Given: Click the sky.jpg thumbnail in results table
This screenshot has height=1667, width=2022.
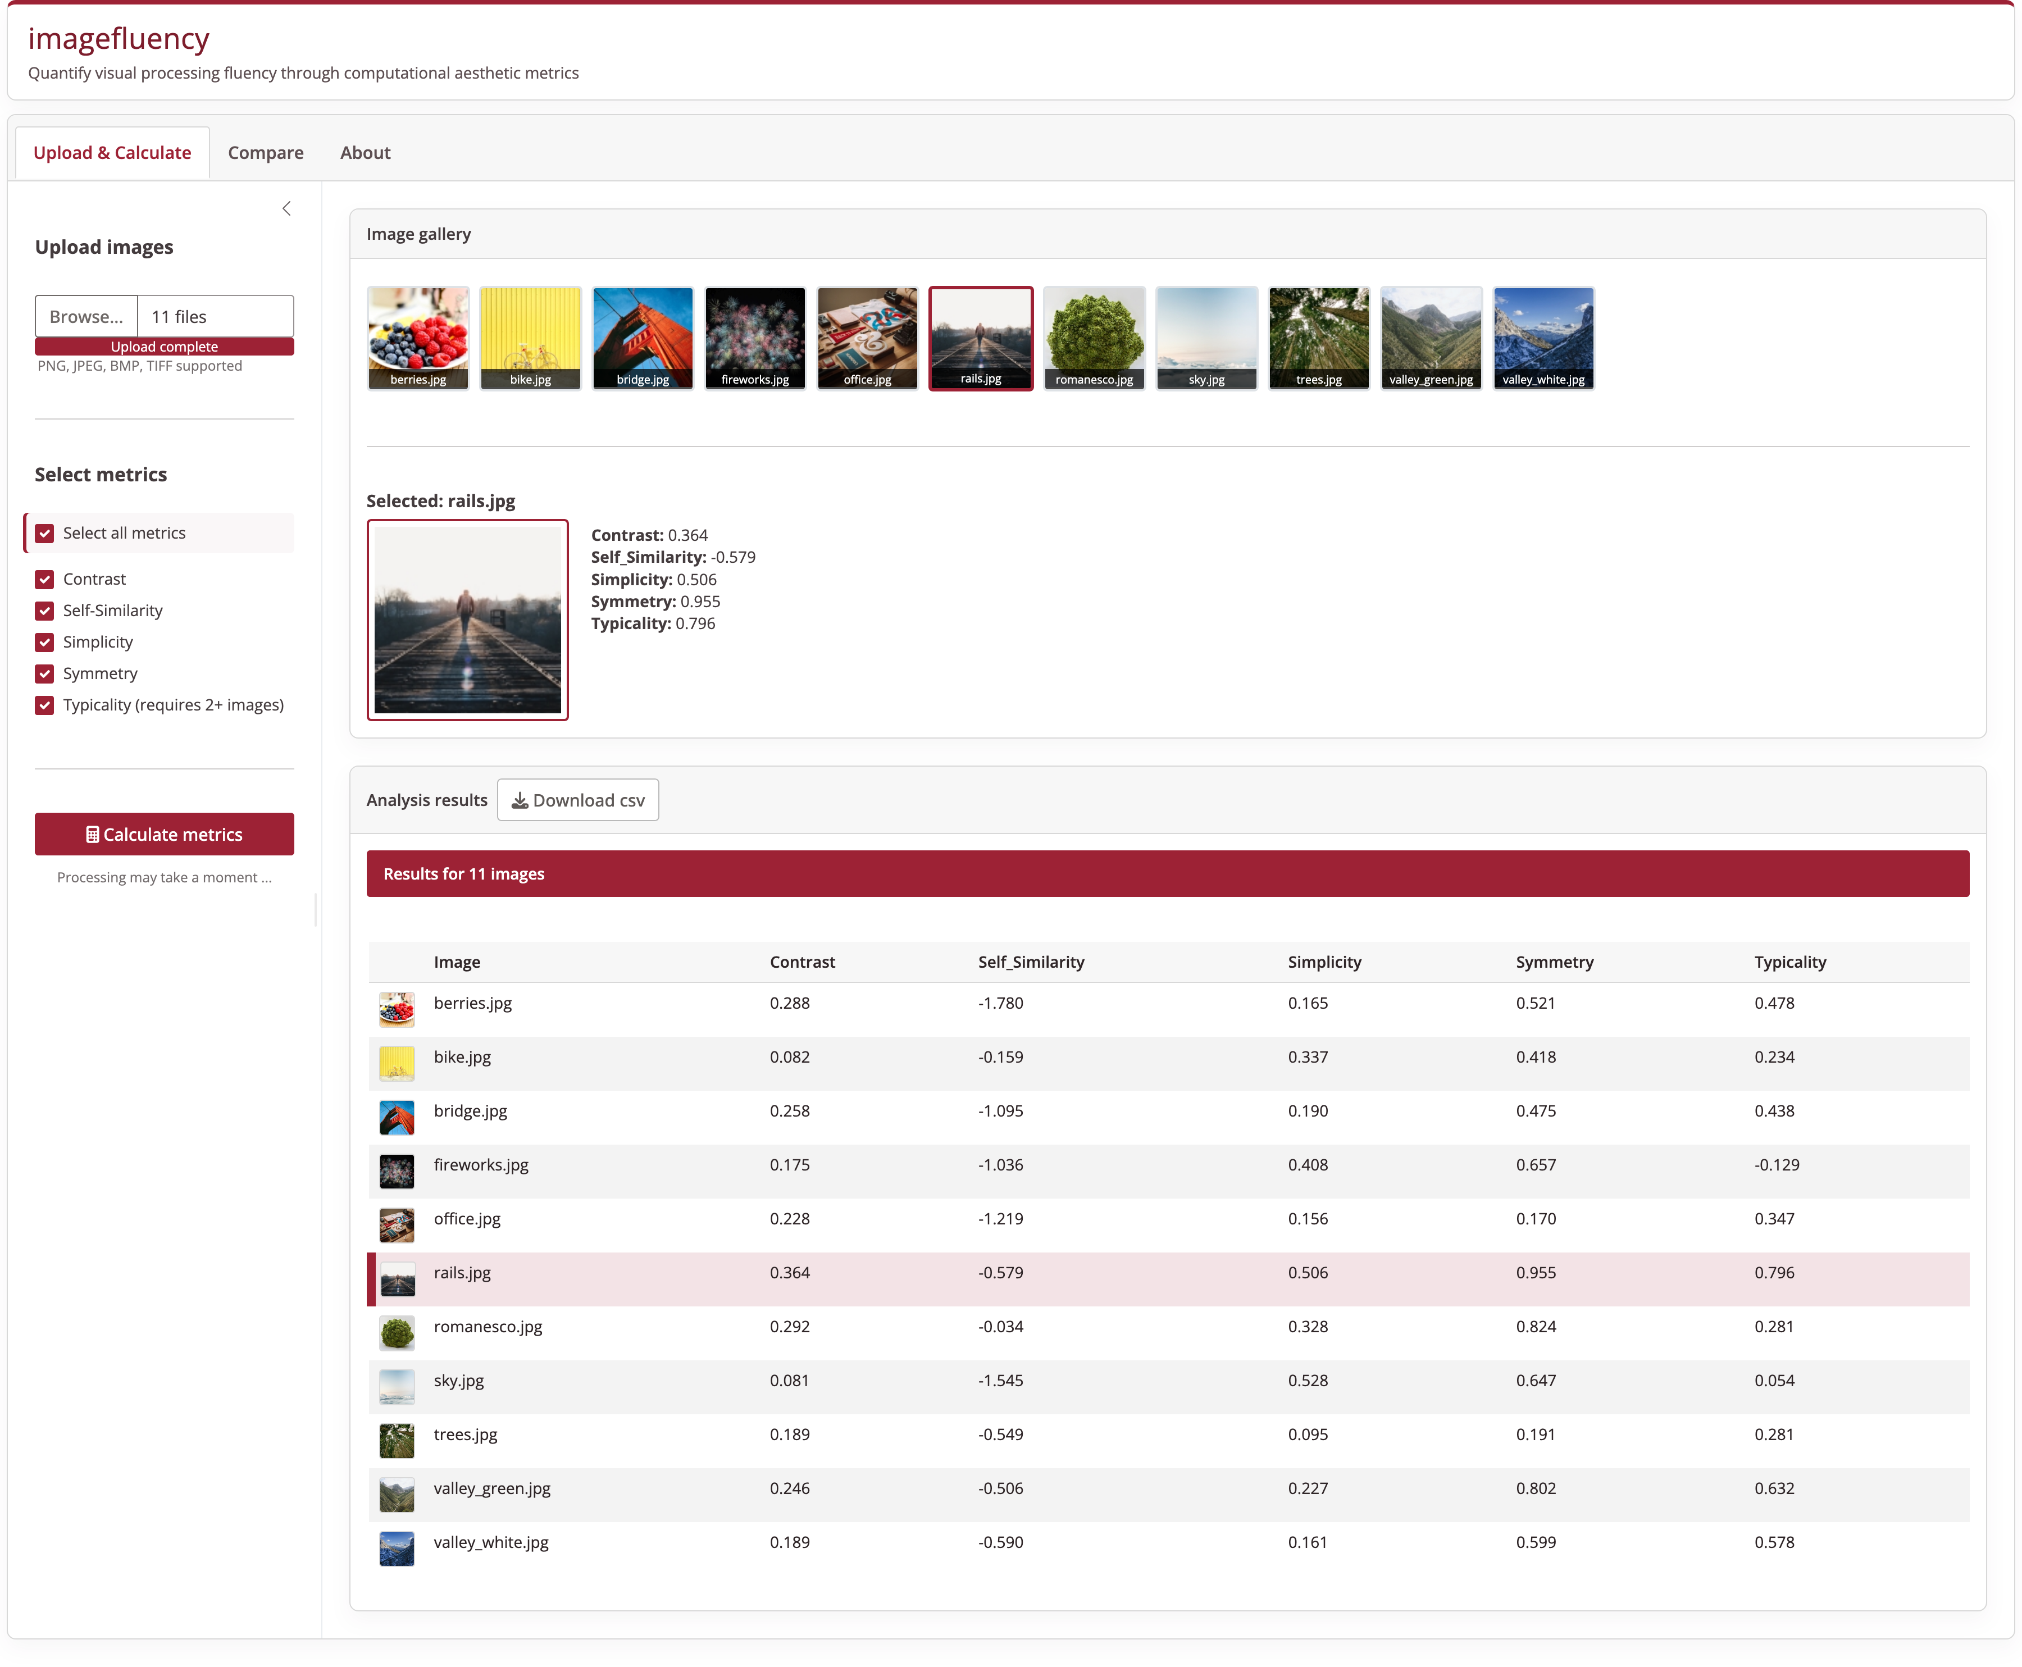Looking at the screenshot, I should coord(397,1387).
